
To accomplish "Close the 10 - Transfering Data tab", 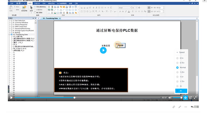I will (x=60, y=18).
